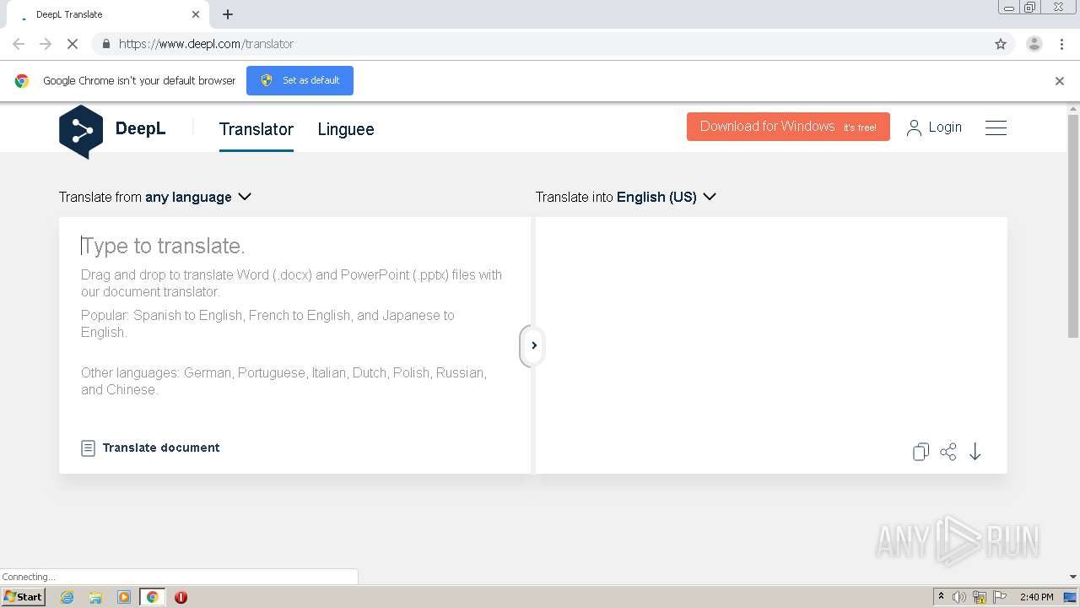Click the address bar URL

(206, 44)
